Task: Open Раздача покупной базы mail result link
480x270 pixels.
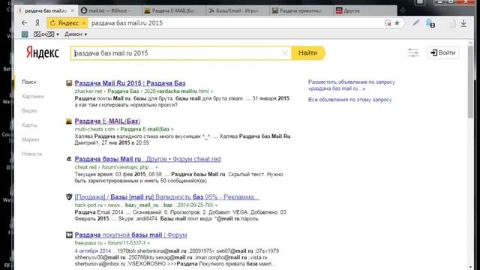Action: click(130, 235)
